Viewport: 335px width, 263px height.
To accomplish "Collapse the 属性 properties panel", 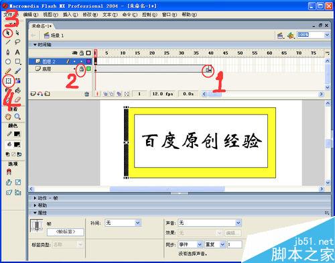I will [35, 213].
